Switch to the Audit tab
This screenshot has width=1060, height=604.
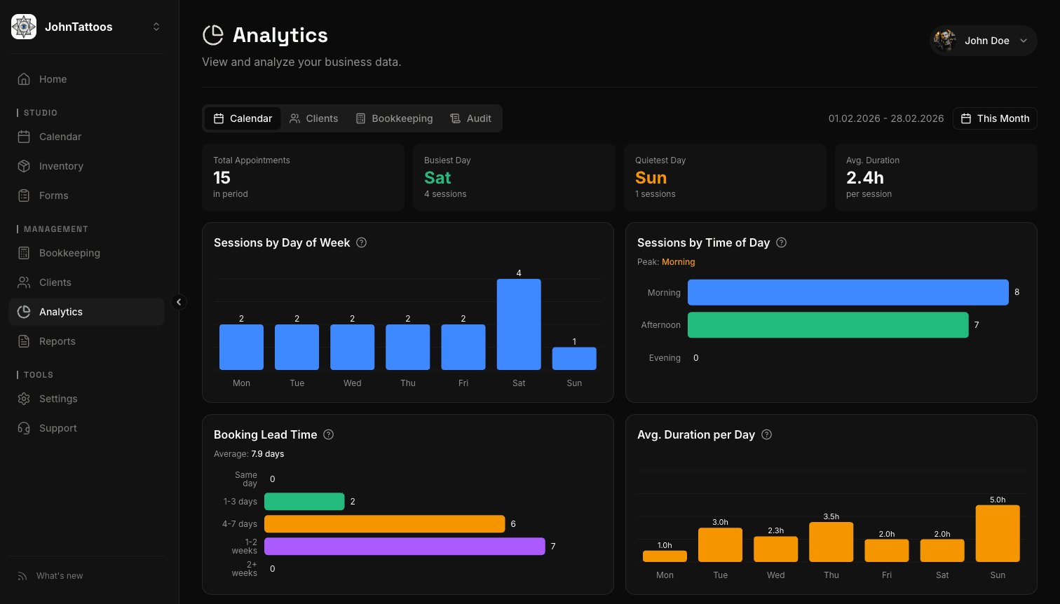(x=470, y=118)
